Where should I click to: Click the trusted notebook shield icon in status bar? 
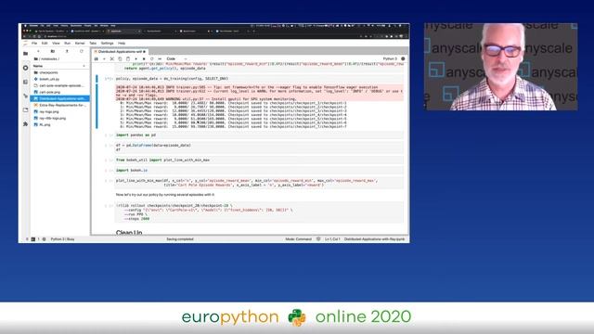click(x=318, y=239)
